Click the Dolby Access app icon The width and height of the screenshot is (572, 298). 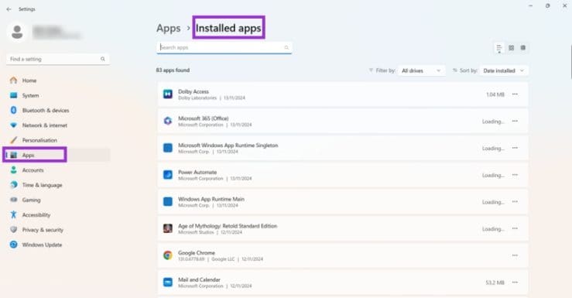coord(168,94)
